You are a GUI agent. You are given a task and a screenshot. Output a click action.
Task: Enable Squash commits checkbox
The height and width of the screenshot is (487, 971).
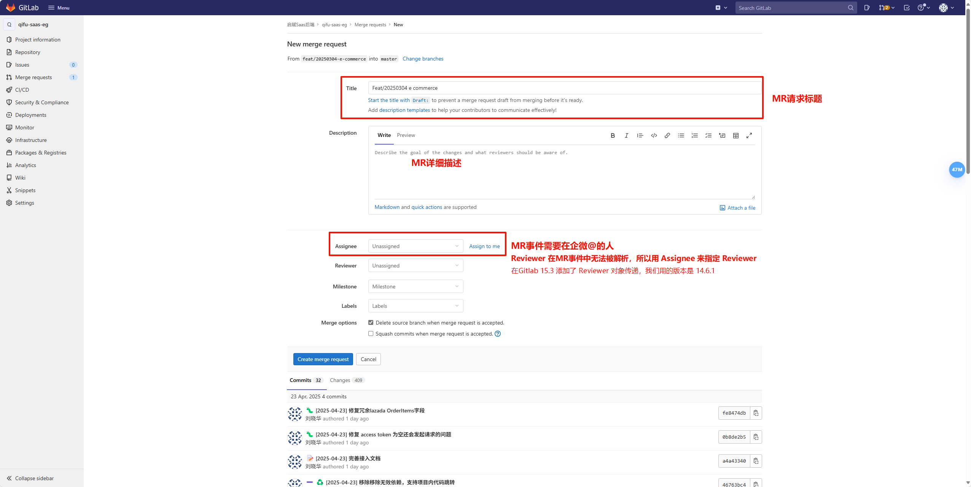click(x=371, y=333)
